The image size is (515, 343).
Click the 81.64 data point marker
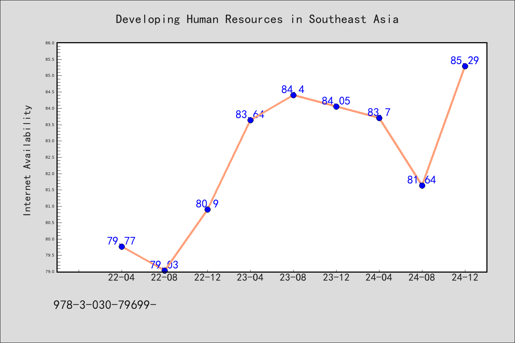tap(422, 185)
